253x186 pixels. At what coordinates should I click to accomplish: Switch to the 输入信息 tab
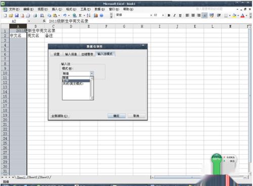click(x=71, y=54)
